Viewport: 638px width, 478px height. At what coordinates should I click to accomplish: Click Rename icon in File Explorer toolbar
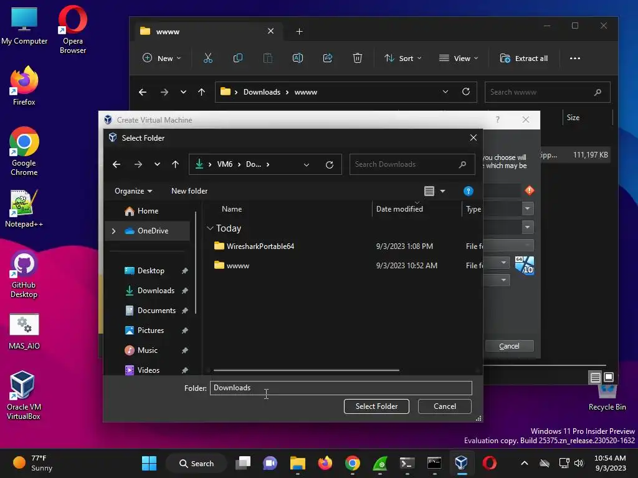[298, 58]
